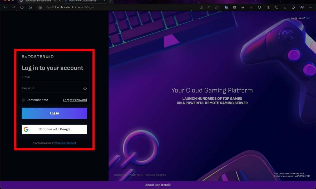Close the Boosteroid Cloud Gaming tab
This screenshot has width=316, height=189.
coord(104,1)
